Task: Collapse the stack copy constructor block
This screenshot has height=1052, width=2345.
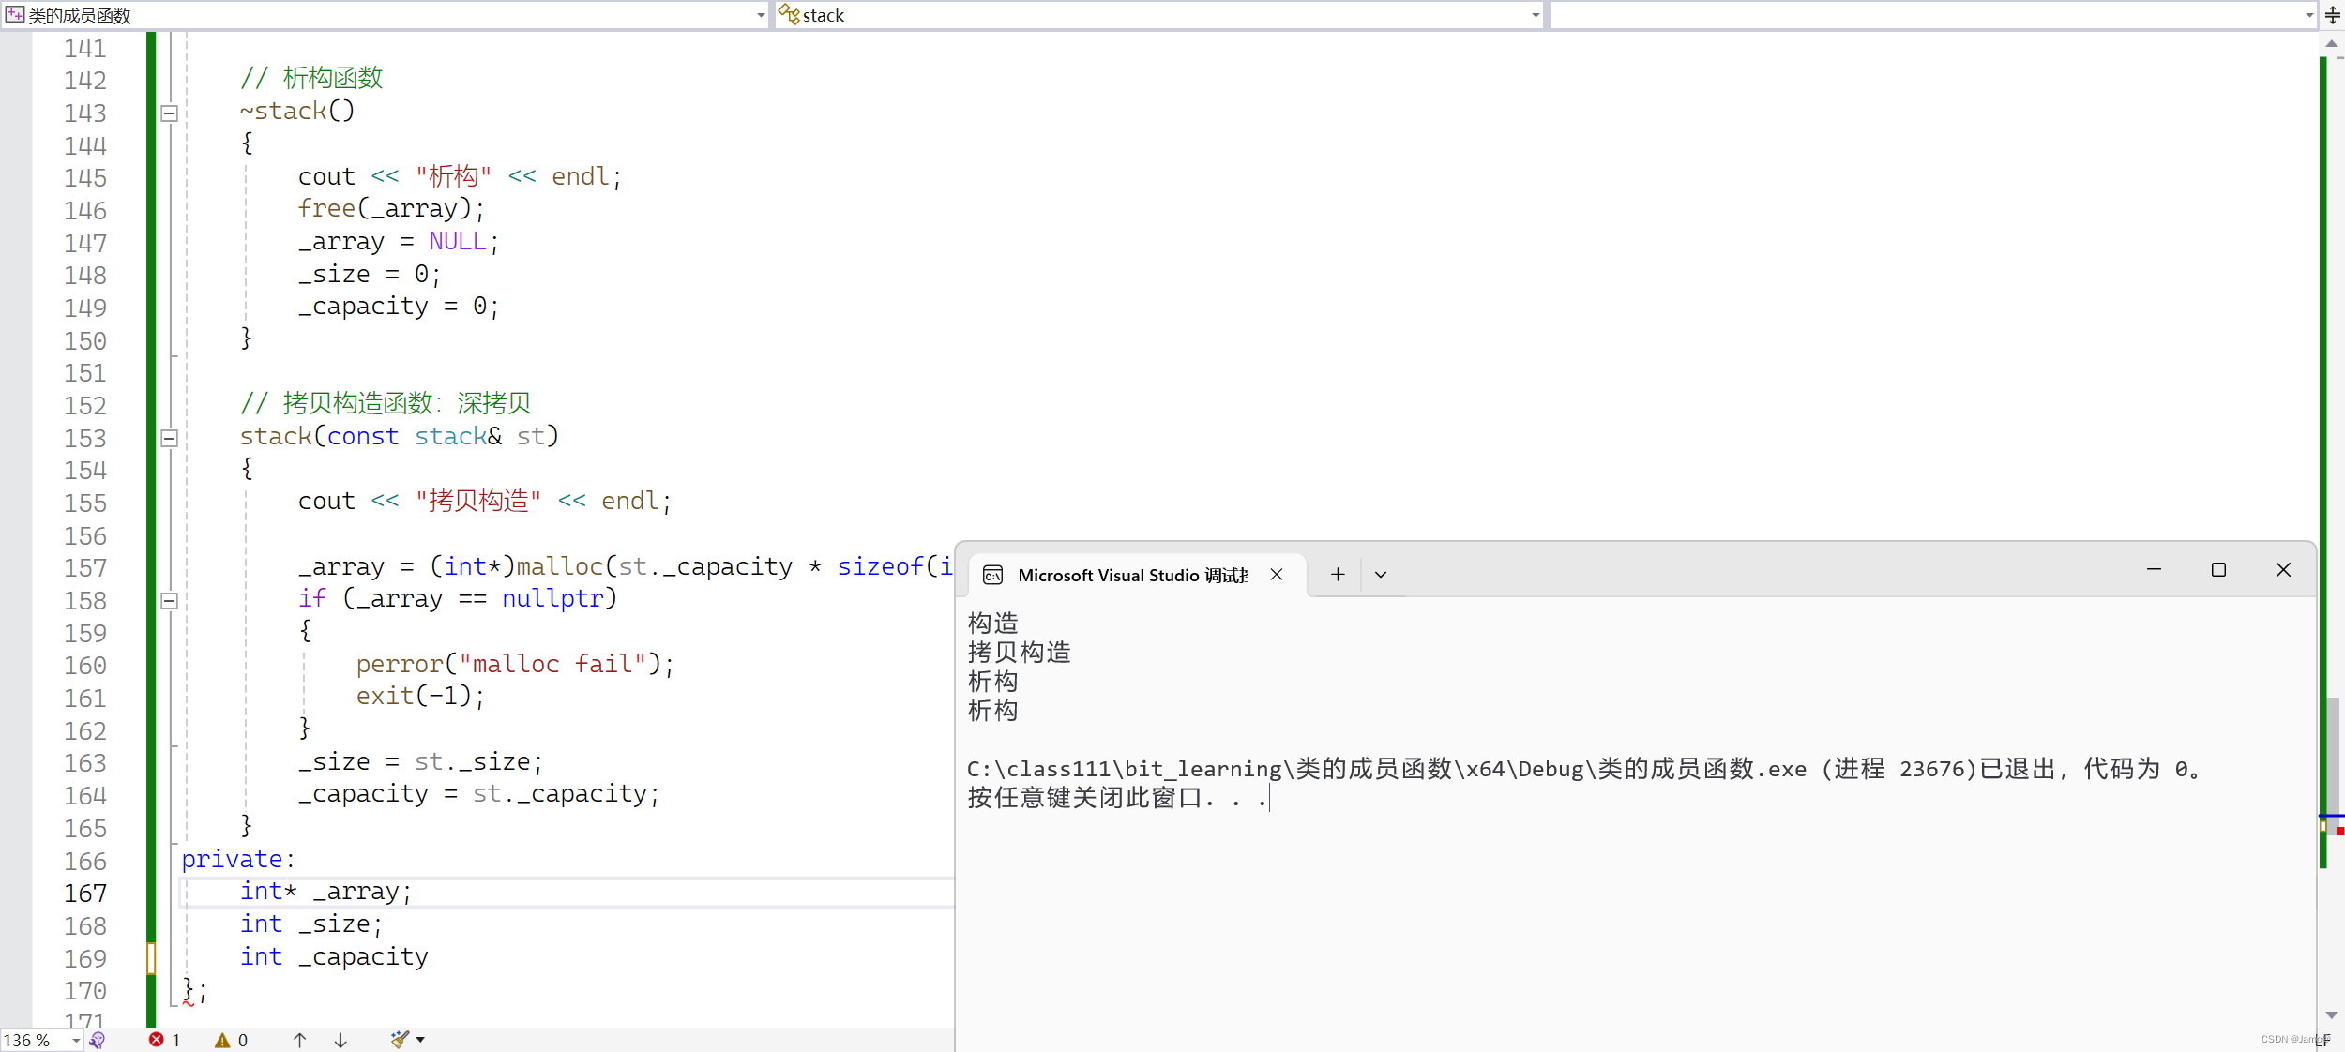Action: coord(170,438)
